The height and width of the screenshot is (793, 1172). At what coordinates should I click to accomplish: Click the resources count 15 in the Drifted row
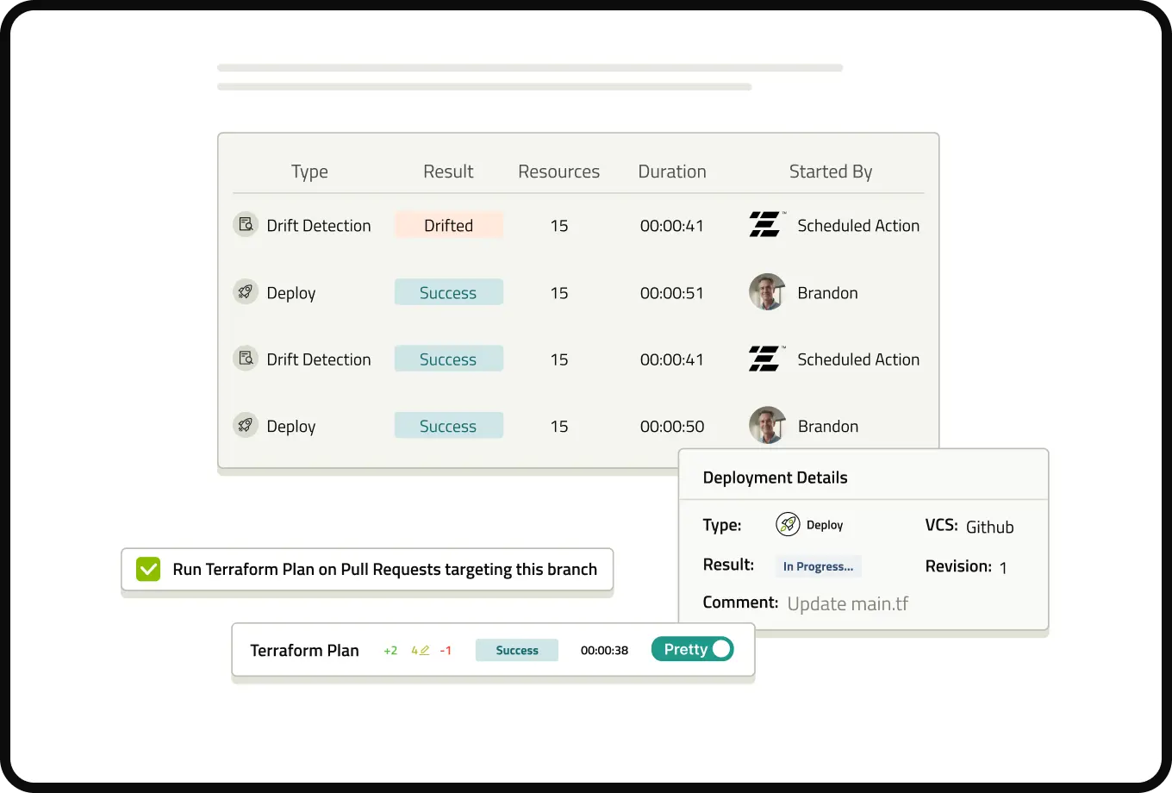(x=559, y=226)
